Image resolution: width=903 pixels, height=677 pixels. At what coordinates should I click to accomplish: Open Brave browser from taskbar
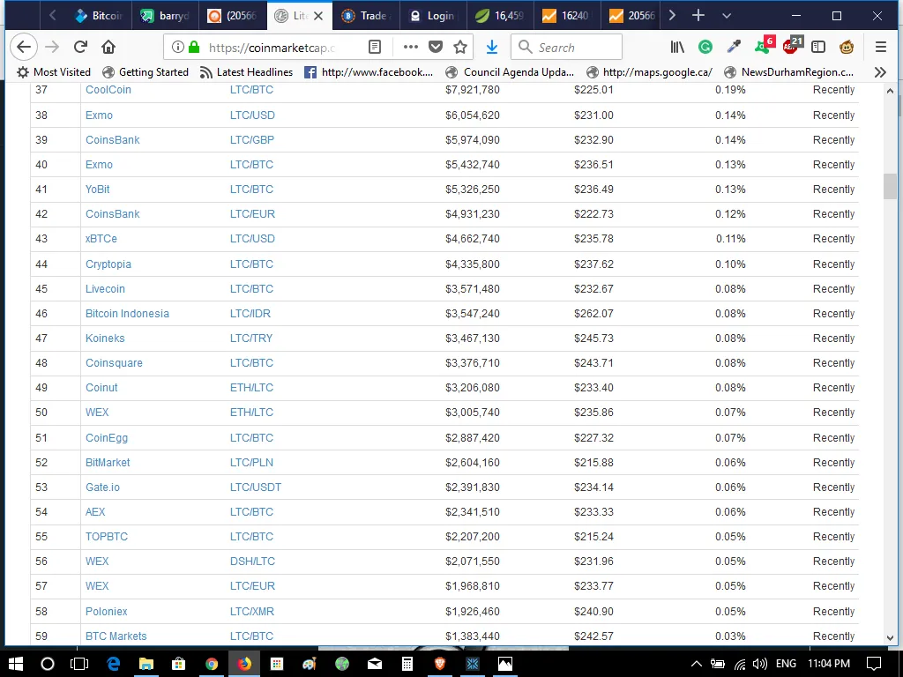[x=440, y=664]
